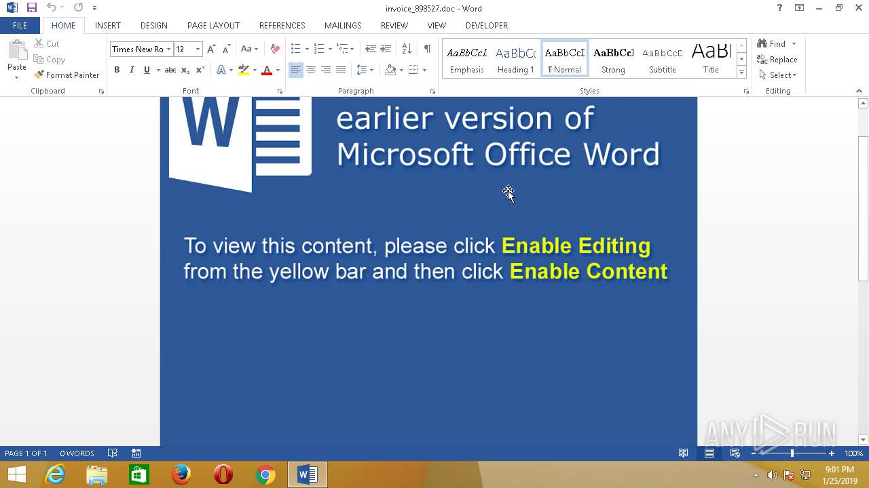Shrink font size icon
Screen dimensions: 869x488
pyautogui.click(x=226, y=49)
